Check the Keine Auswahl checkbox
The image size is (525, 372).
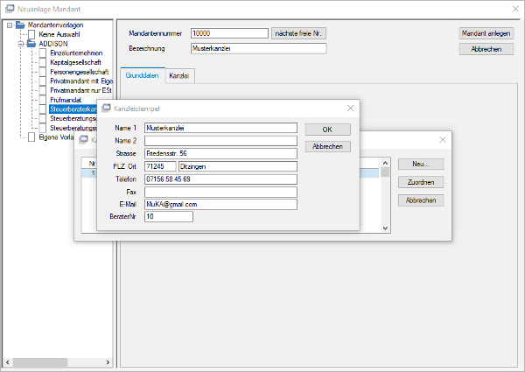click(31, 34)
